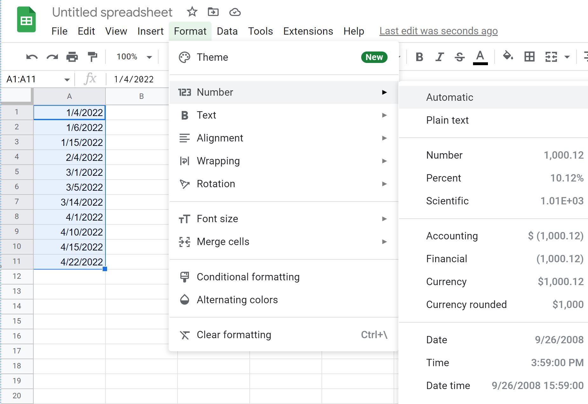Open the text color picker
This screenshot has width=588, height=404.
[480, 57]
